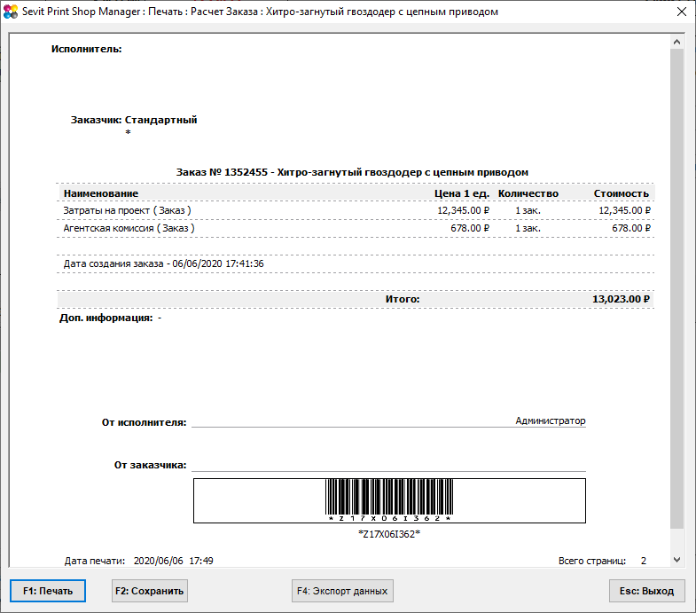Screen dimensions: 696x613
Task: Click the Стоимость column header
Action: [x=622, y=193]
